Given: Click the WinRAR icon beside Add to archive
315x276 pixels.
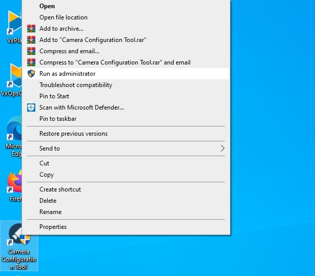Looking at the screenshot, I should point(31,29).
